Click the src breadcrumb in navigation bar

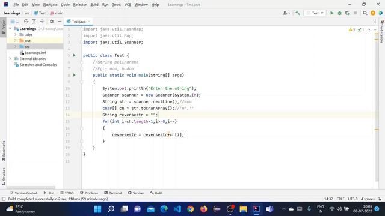point(27,13)
